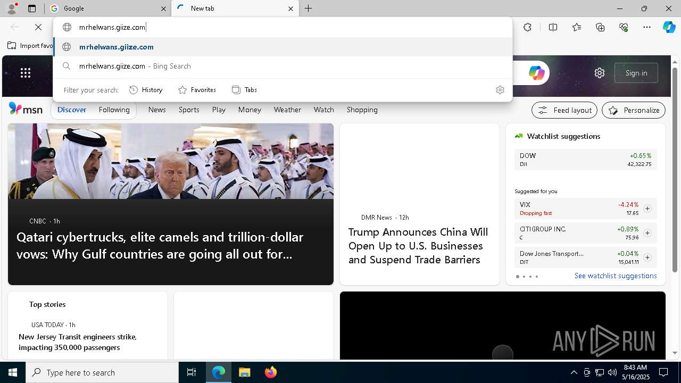Viewport: 681px width, 383px height.
Task: Open the apps grid launcher
Action: (26, 73)
